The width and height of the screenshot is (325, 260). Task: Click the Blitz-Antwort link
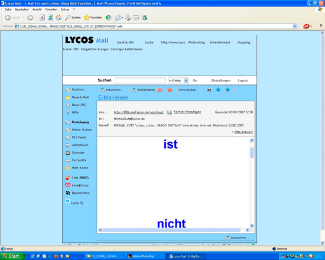point(243,132)
